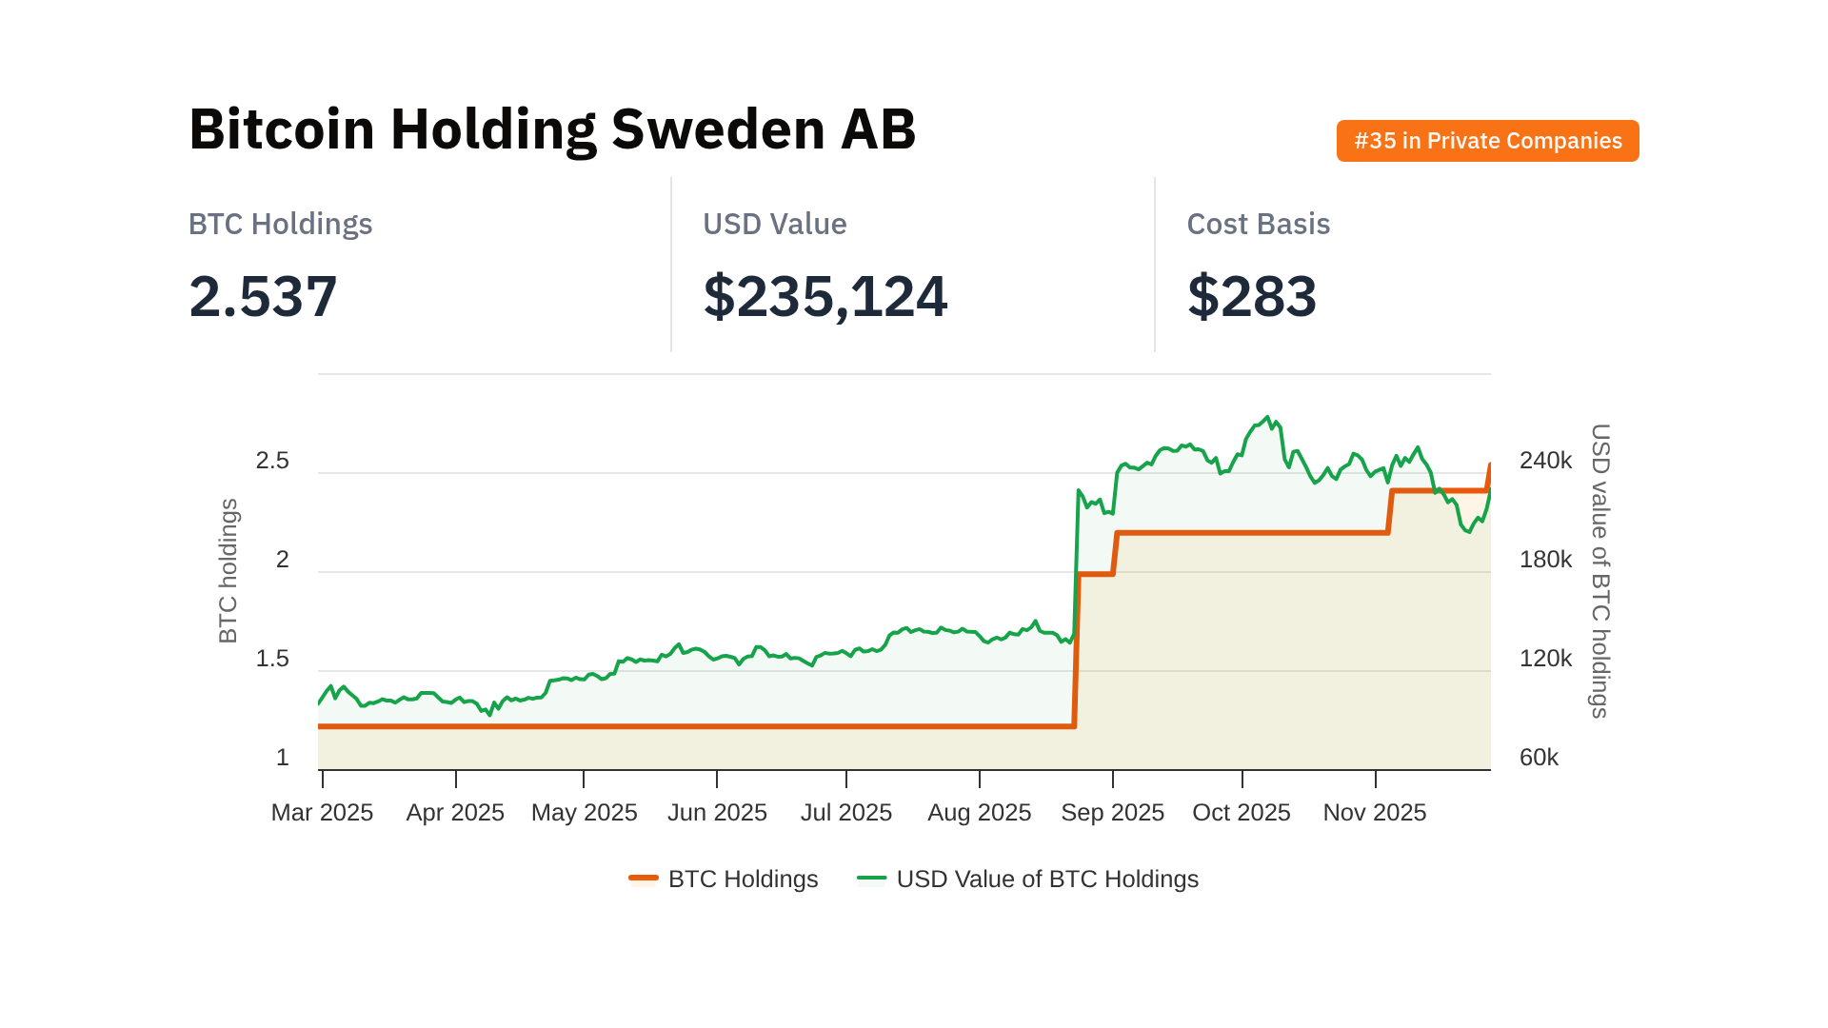Click the Nov 2025 x-axis label
Screen dimensions: 1828x1028
tap(1374, 812)
